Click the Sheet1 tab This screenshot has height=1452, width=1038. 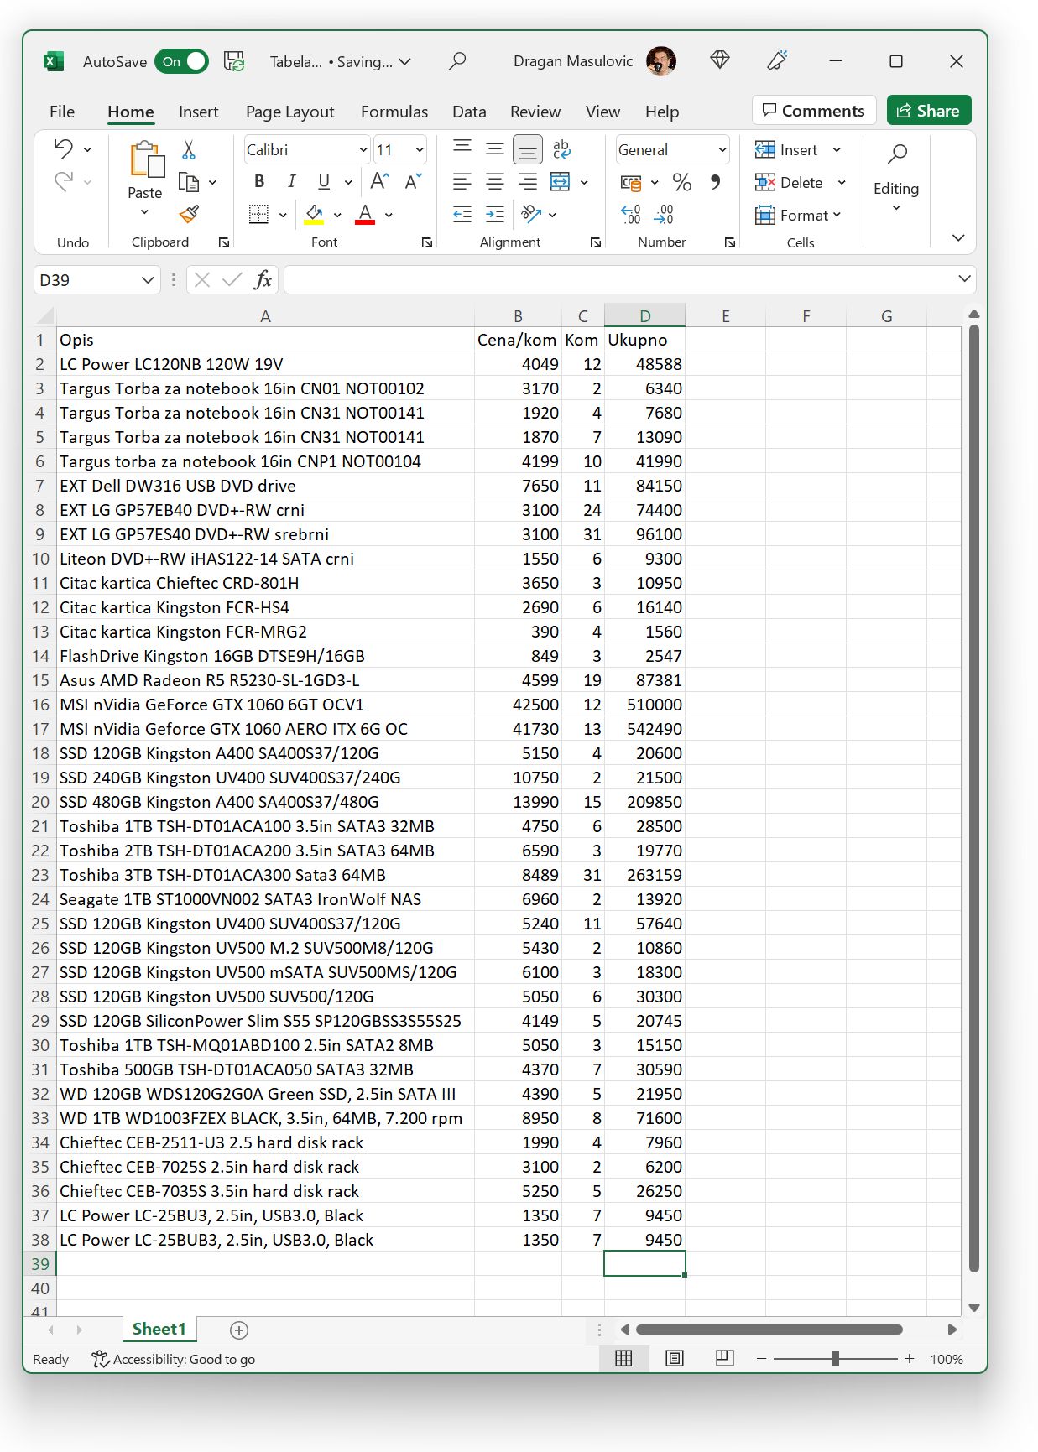click(x=159, y=1329)
